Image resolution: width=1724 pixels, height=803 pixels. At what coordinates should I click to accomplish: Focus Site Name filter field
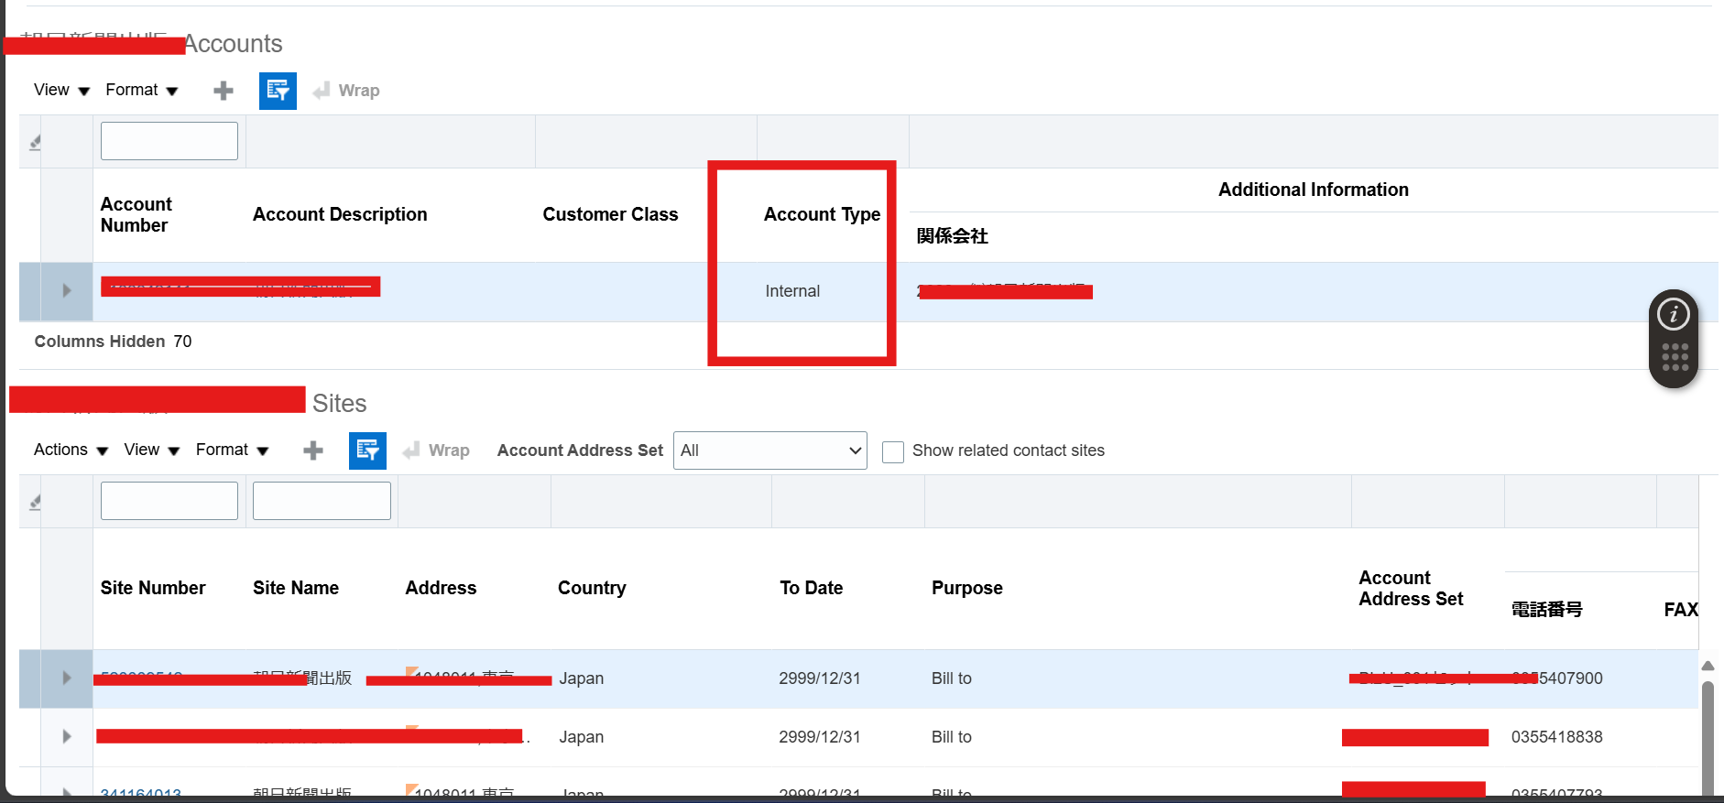tap(322, 501)
